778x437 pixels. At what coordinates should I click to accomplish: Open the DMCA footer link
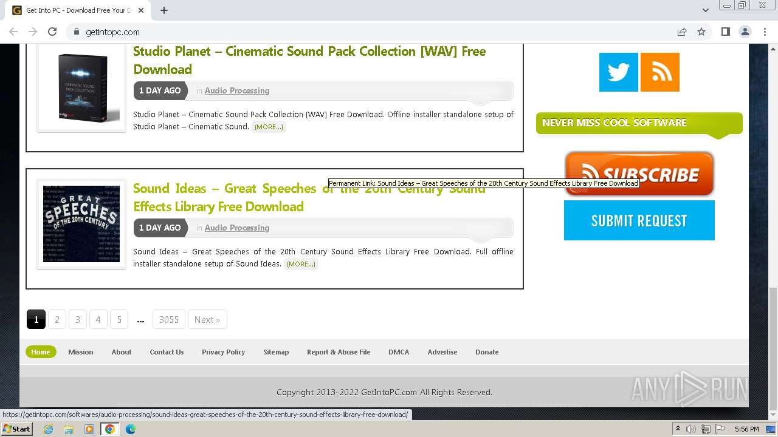point(399,352)
